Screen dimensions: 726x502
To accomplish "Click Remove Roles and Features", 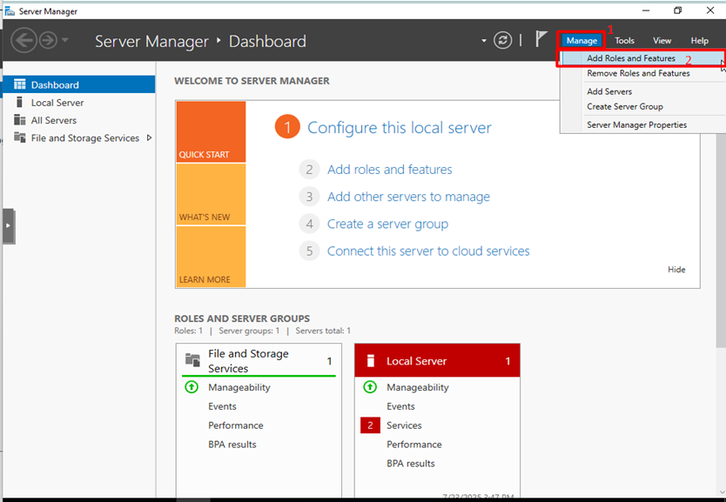I will pos(639,73).
